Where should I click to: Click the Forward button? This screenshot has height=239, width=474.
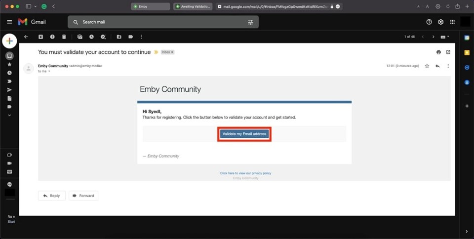pos(83,196)
